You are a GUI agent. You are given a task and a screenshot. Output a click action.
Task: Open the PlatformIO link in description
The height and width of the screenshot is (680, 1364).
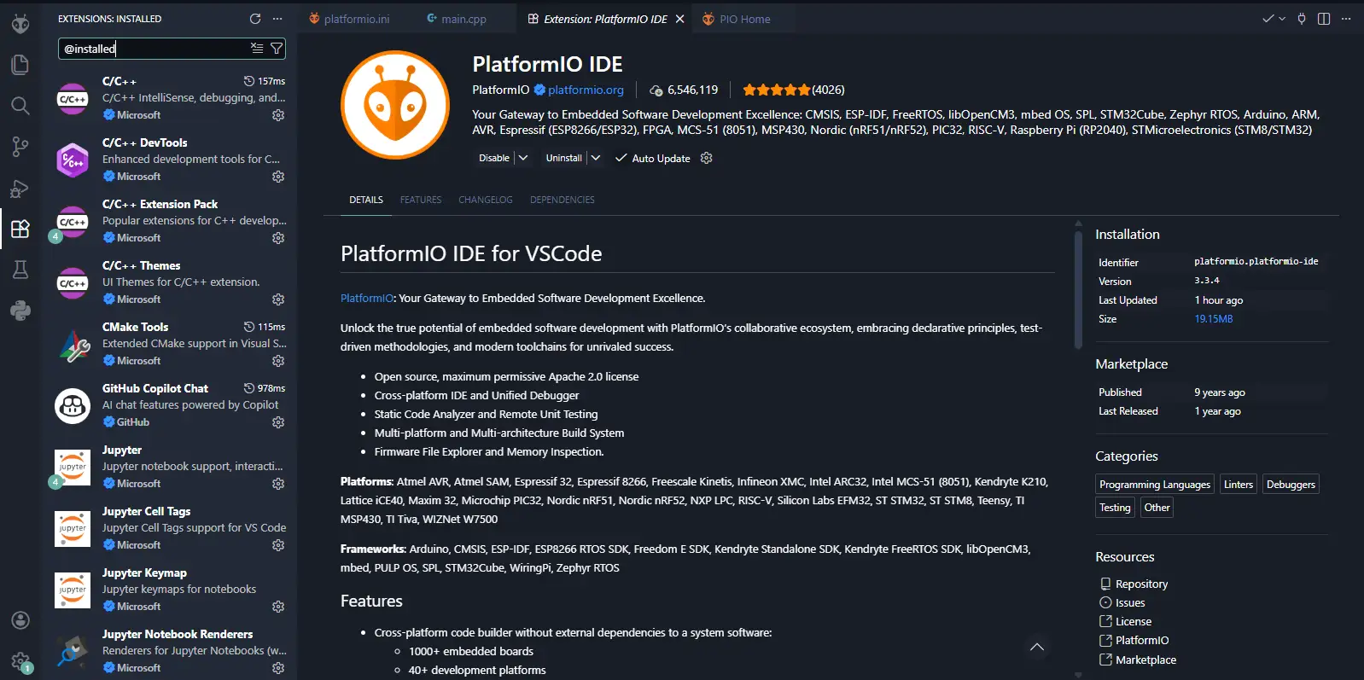tap(367, 299)
